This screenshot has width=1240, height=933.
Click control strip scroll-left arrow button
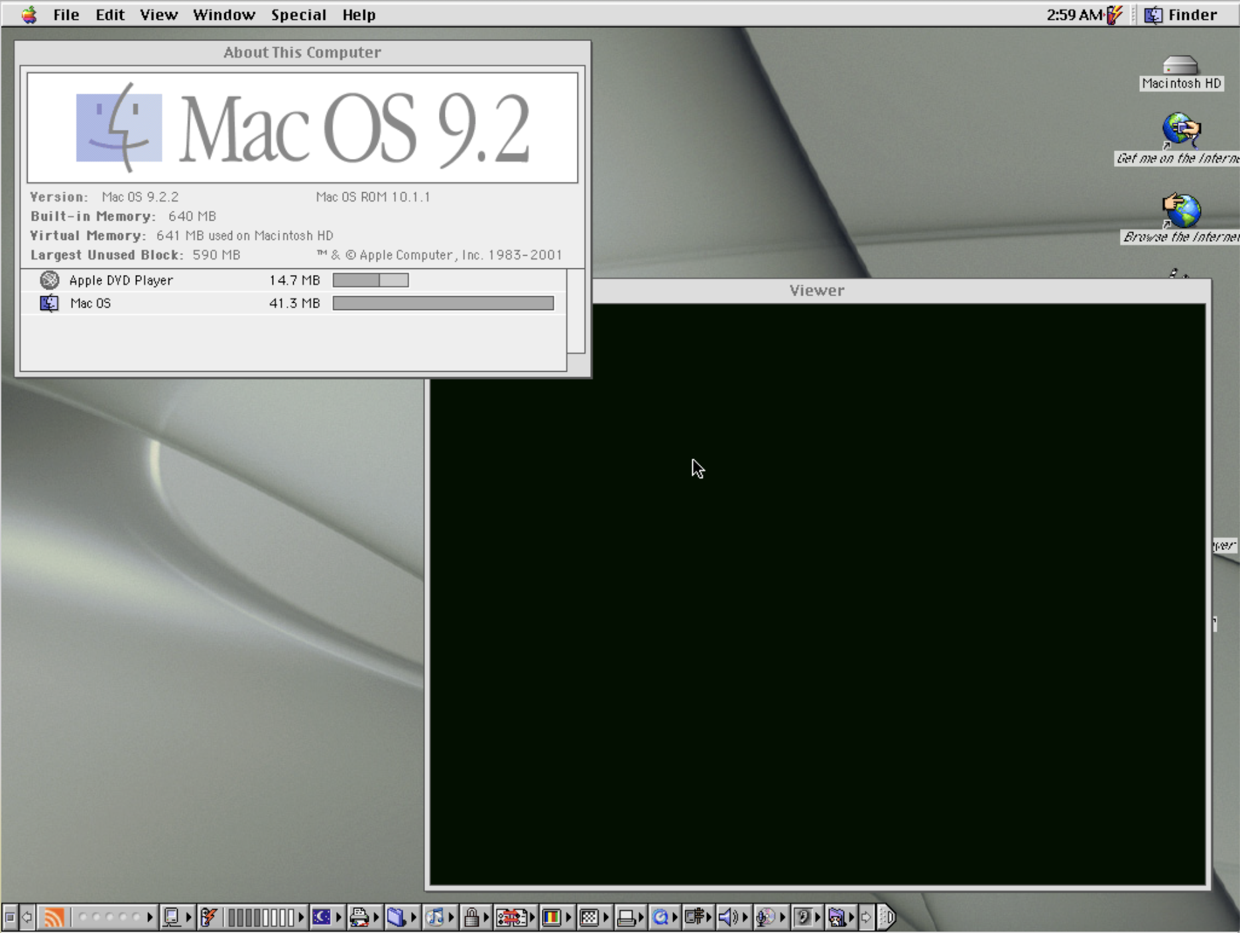pos(27,917)
